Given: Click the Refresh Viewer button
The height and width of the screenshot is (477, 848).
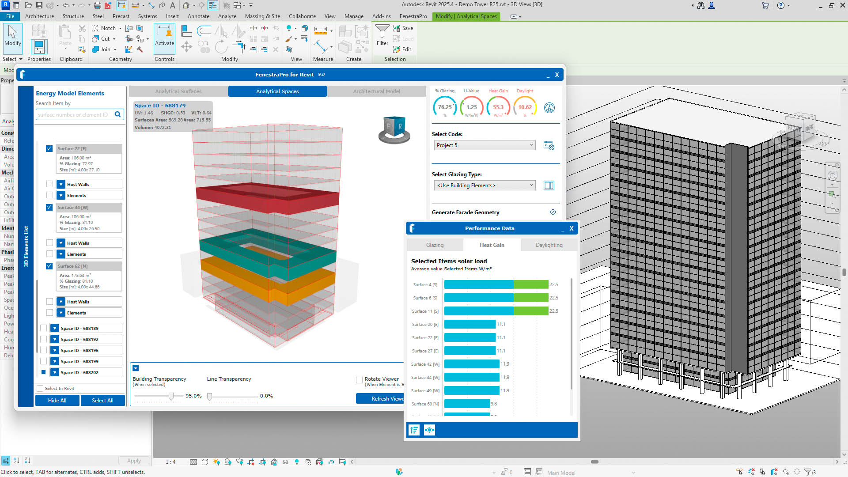Looking at the screenshot, I should (x=381, y=398).
